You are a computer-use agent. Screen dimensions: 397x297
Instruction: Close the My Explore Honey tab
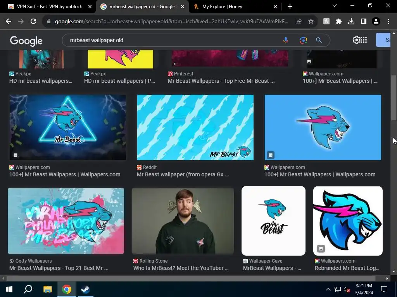point(275,7)
